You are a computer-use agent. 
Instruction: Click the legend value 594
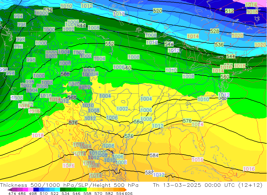point(120,193)
